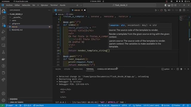
Task: Start Live Share from status bar
Action: [x=38, y=106]
